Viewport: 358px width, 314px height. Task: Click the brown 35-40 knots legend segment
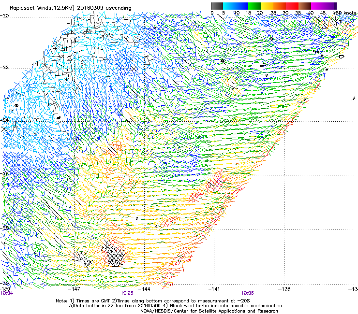(305, 6)
